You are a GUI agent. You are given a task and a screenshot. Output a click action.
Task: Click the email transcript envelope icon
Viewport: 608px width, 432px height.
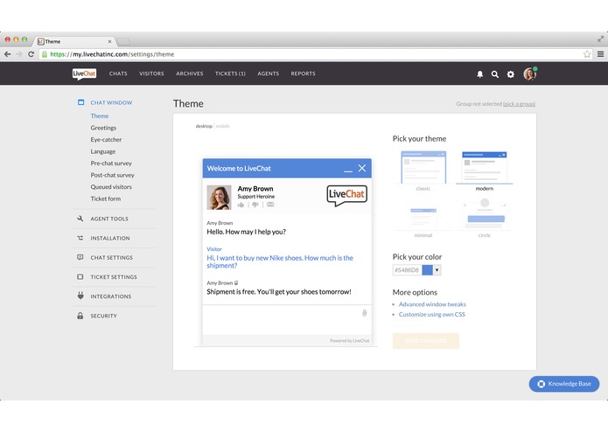270,204
